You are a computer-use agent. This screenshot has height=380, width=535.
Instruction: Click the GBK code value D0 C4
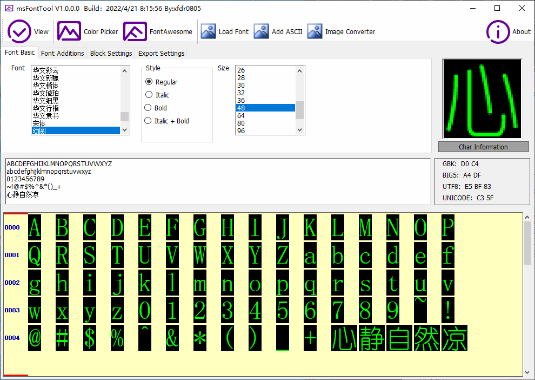[x=470, y=164]
